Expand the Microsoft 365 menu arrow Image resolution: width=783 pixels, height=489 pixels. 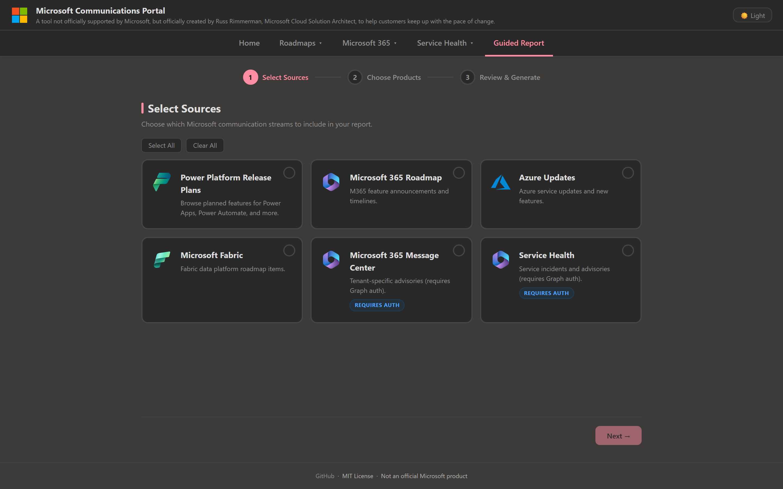pos(395,43)
